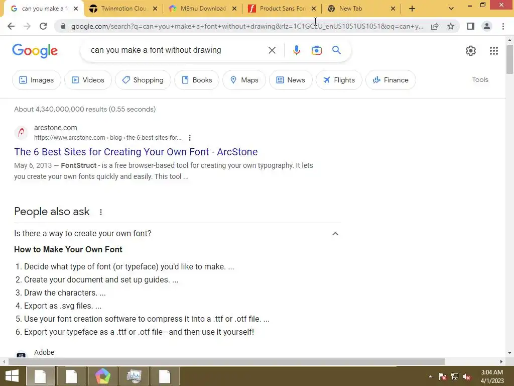514x386 pixels.
Task: View site information via the lock icon
Action: pos(63,26)
